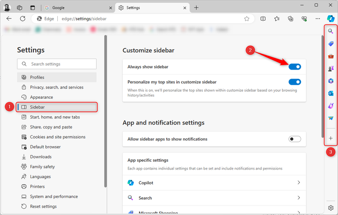Open Browser essentials heart icon
This screenshot has width=338, height=215.
click(x=304, y=19)
